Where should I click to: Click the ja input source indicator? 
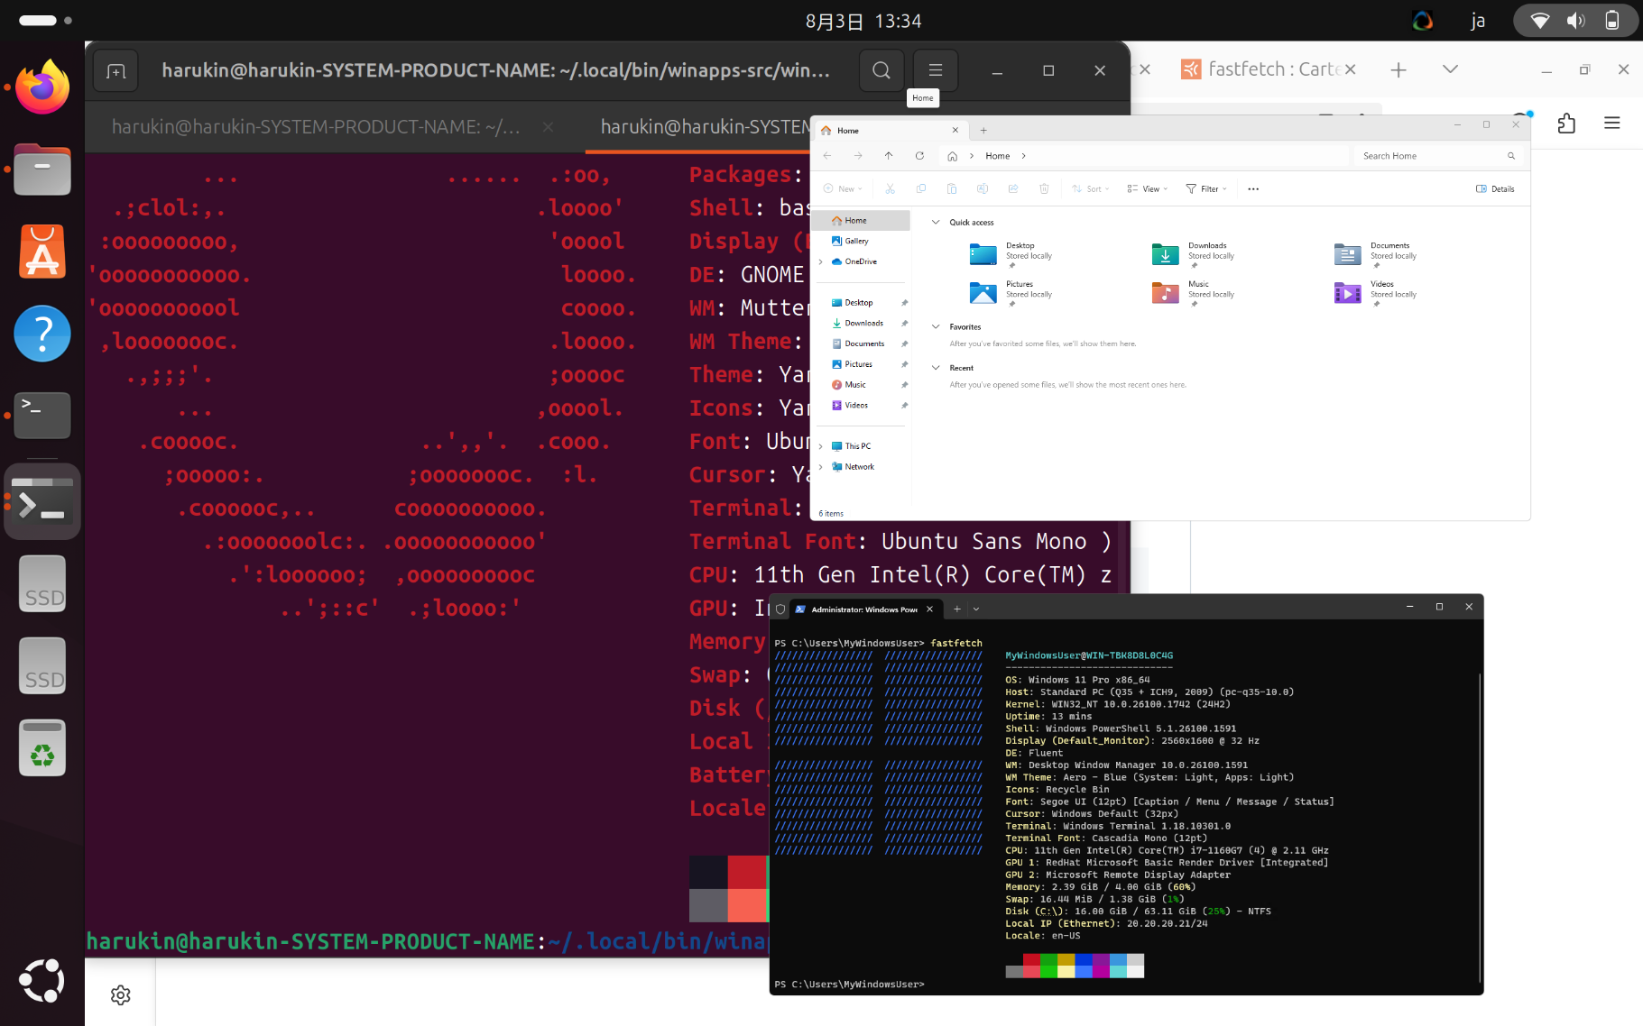pos(1478,21)
